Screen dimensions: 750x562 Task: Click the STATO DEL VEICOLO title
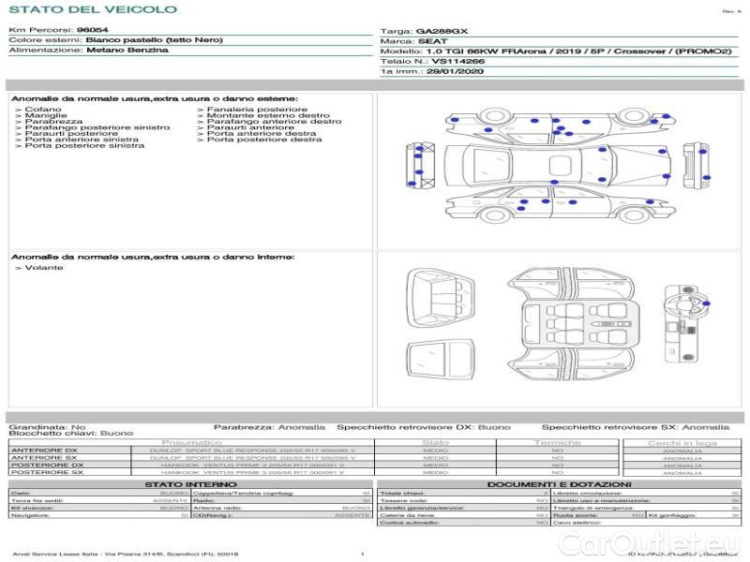pos(92,9)
